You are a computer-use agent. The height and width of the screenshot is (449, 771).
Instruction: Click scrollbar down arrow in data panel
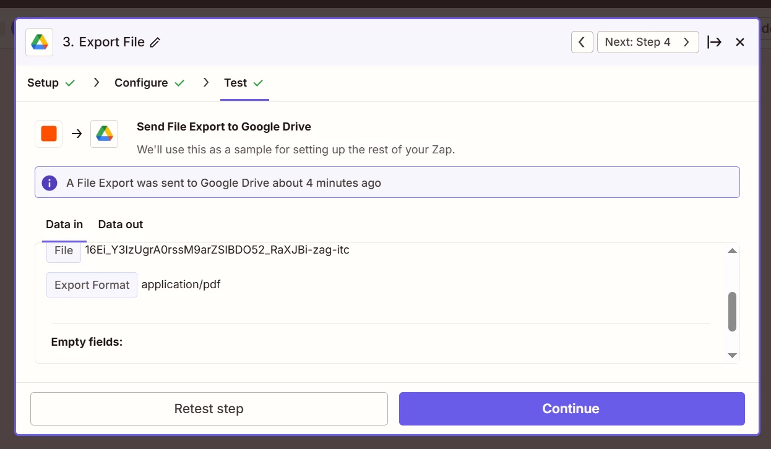click(x=732, y=355)
